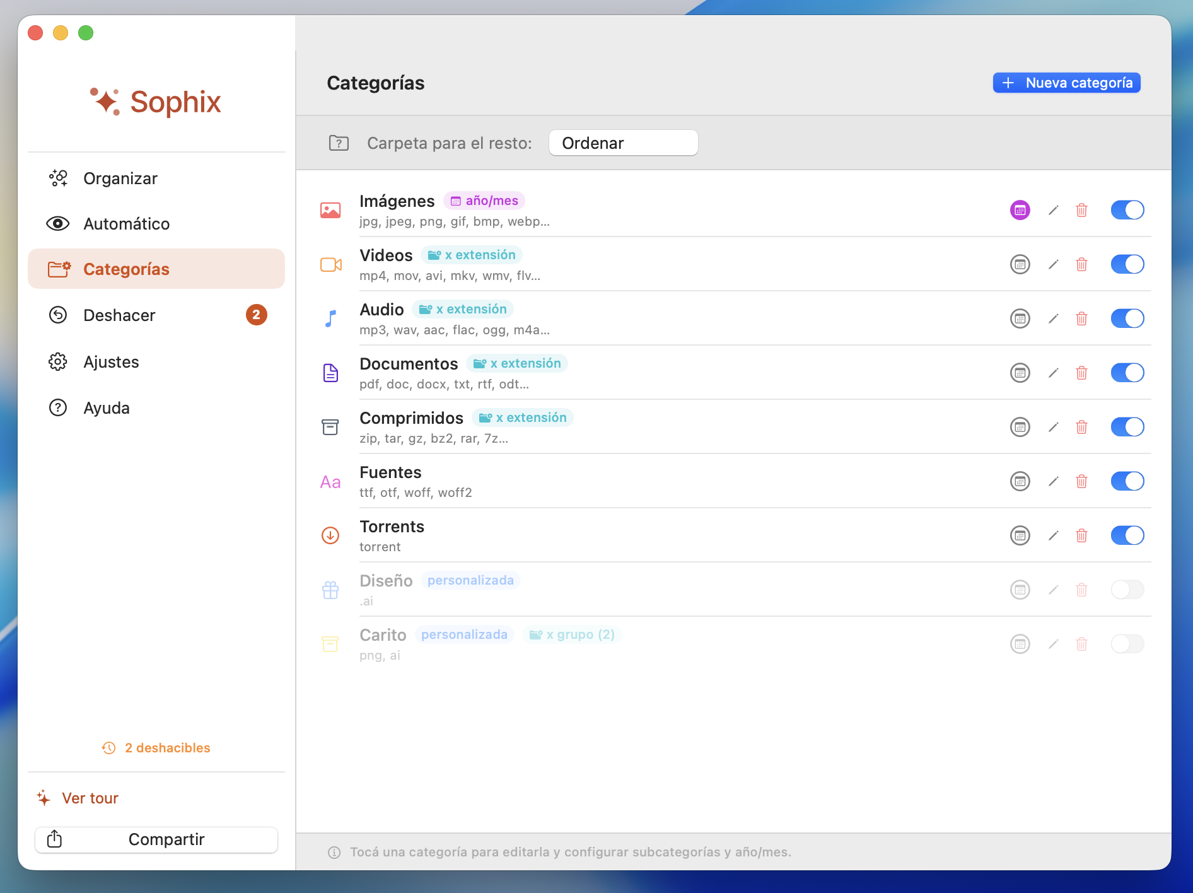
Task: Edit the Audio category pencil icon
Action: coord(1053,318)
